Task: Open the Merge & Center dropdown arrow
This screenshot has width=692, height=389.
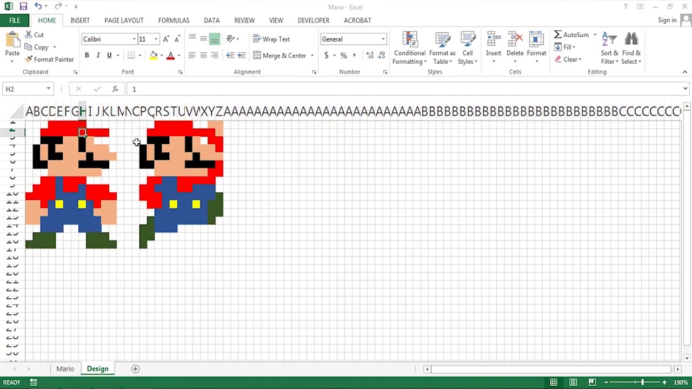Action: coord(312,56)
